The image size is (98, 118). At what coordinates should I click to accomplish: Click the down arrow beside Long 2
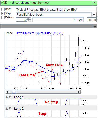10,108
